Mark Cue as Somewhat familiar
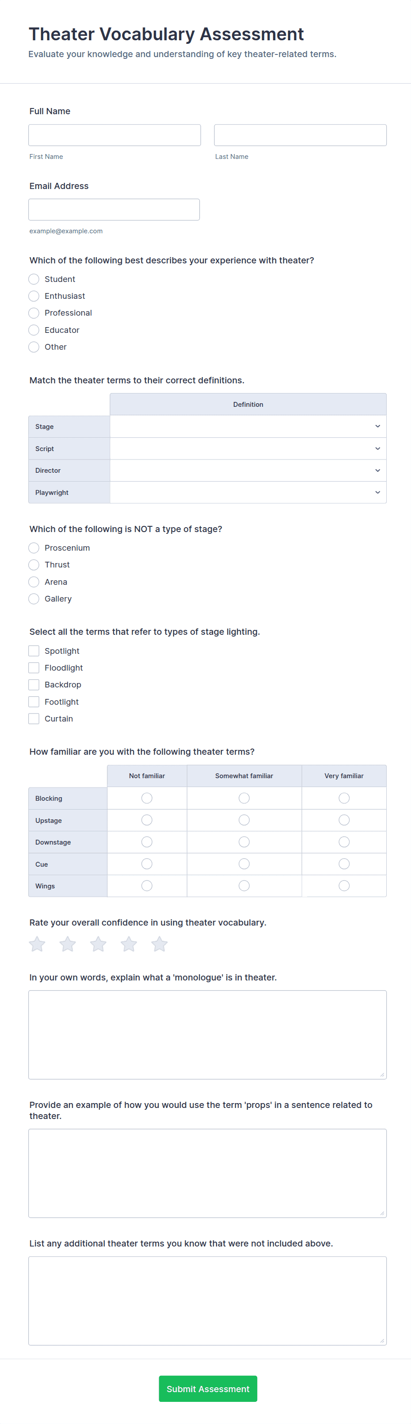 point(244,864)
